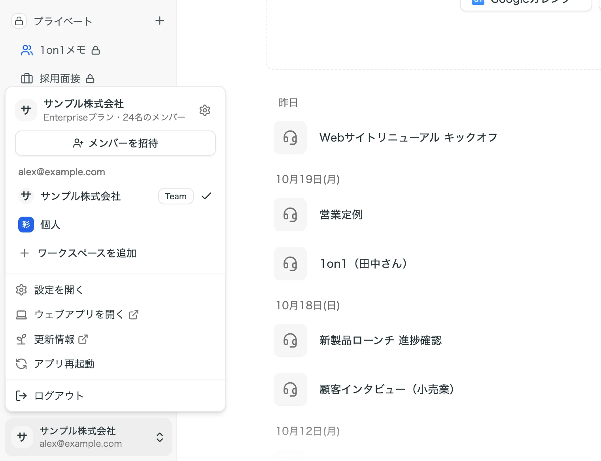The width and height of the screenshot is (601, 461).
Task: Open meeting 新製品ローンチ 進捗確認
Action: (x=380, y=340)
